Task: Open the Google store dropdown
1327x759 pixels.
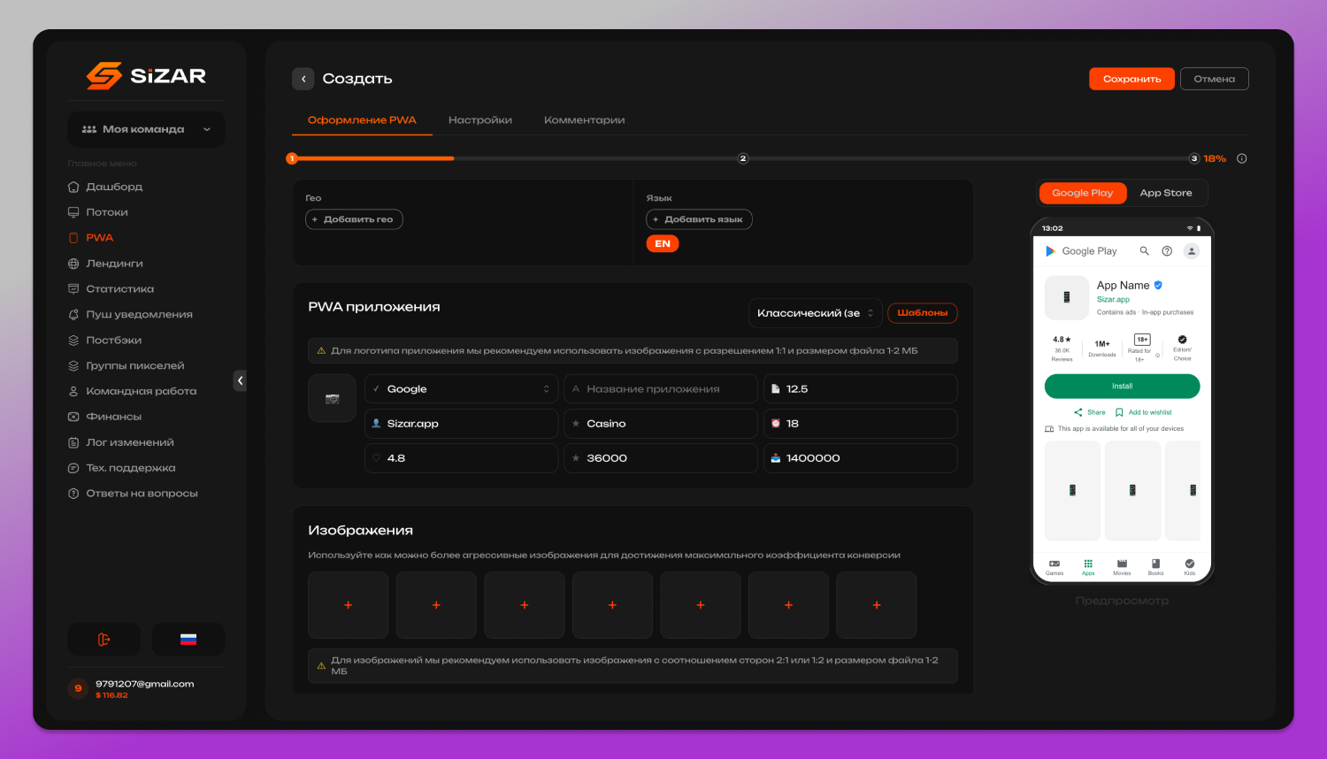Action: coord(460,389)
